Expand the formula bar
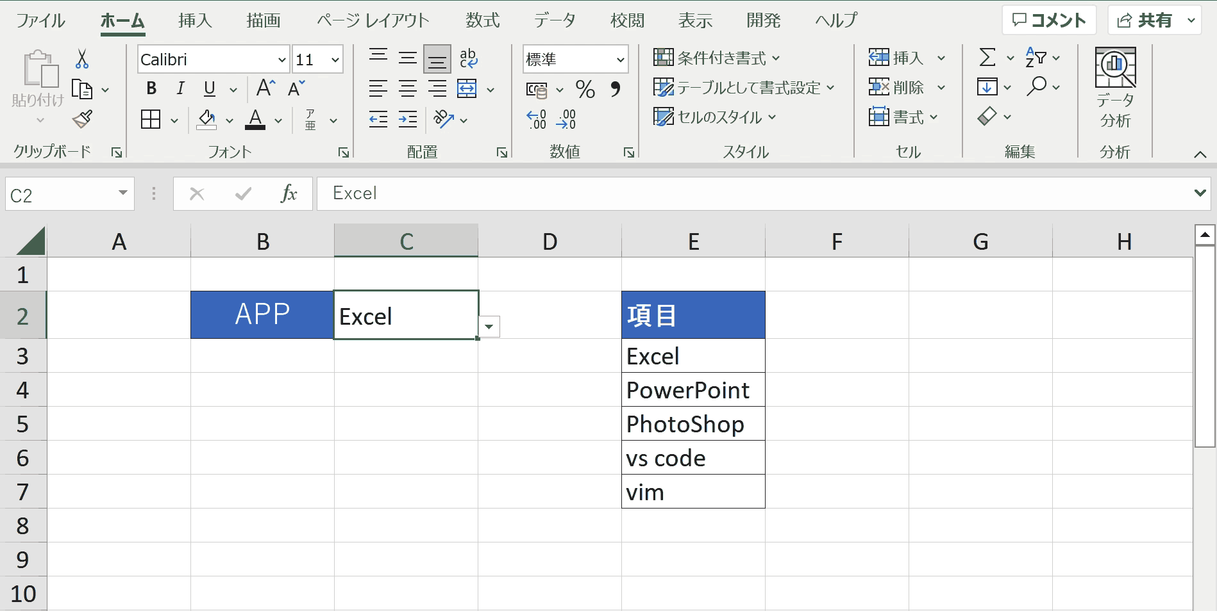The height and width of the screenshot is (611, 1217). (1200, 193)
